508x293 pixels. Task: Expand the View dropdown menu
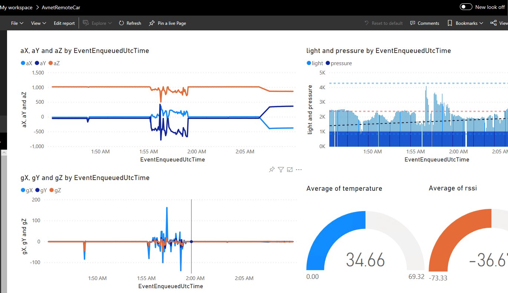(x=39, y=23)
